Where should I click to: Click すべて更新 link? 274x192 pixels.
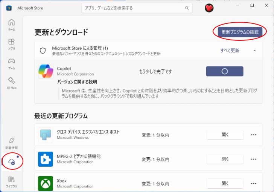coord(230,51)
